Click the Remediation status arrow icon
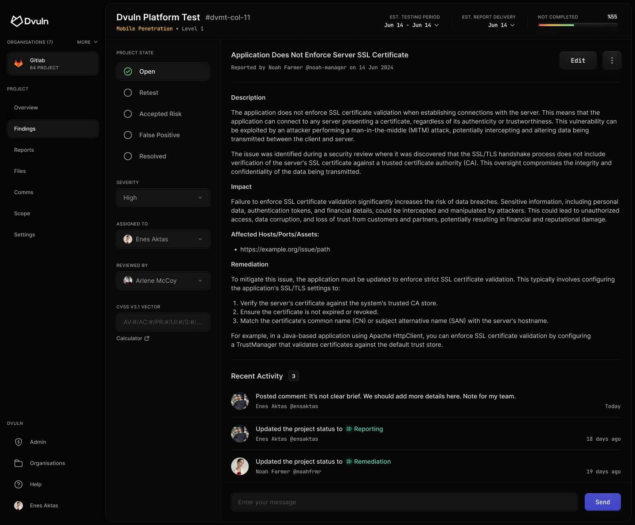Viewport: 635px width, 525px height. point(349,461)
